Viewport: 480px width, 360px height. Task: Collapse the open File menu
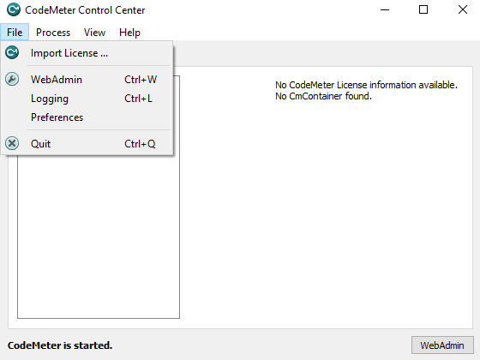coord(15,33)
